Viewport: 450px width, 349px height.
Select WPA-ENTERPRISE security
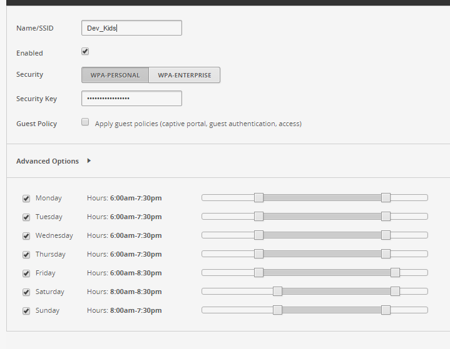click(x=185, y=75)
